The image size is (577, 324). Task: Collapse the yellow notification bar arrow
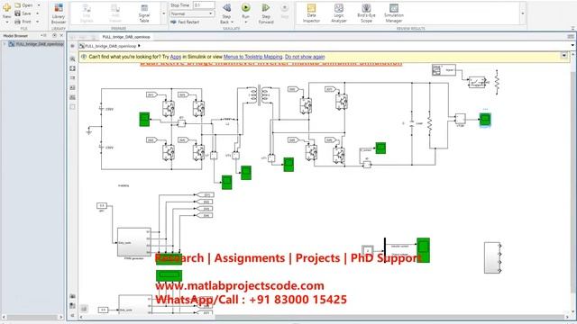point(563,56)
